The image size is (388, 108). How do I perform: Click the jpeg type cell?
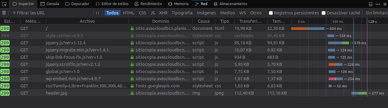[219, 93]
